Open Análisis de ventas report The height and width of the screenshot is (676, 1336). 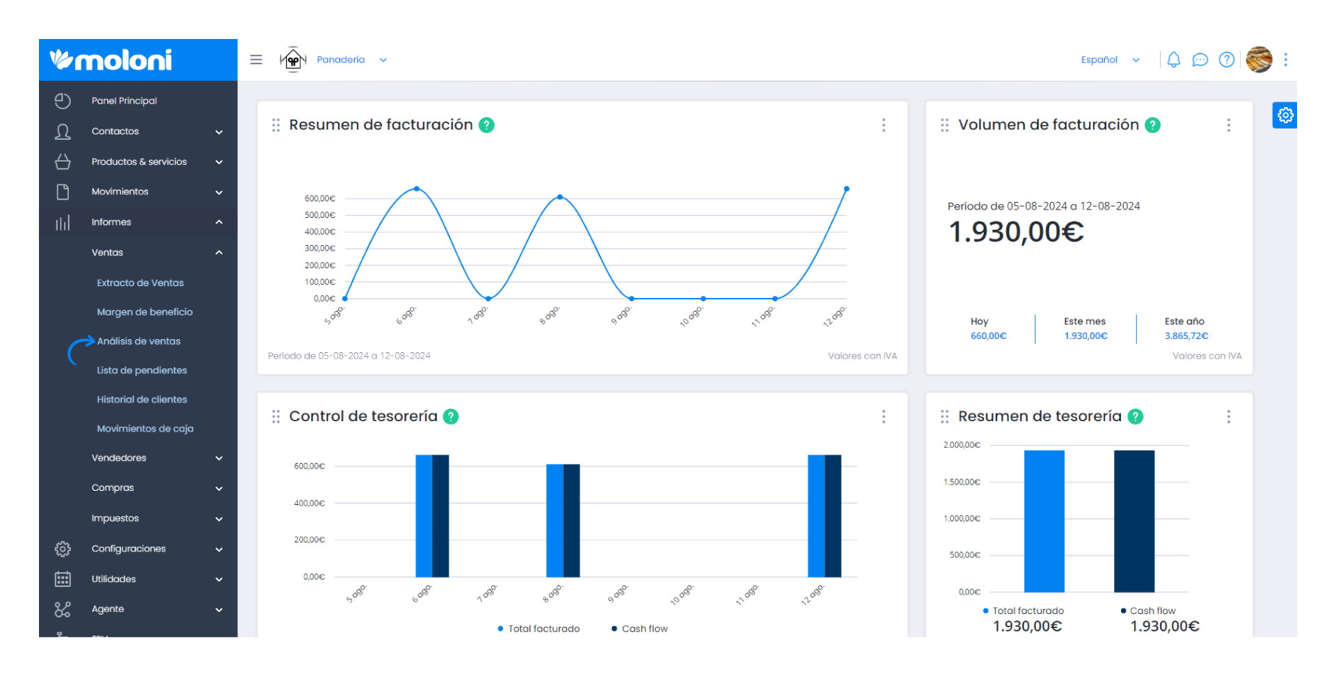click(139, 342)
